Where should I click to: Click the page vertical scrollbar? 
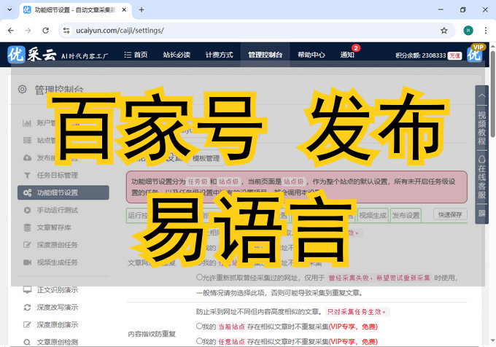[x=493, y=94]
